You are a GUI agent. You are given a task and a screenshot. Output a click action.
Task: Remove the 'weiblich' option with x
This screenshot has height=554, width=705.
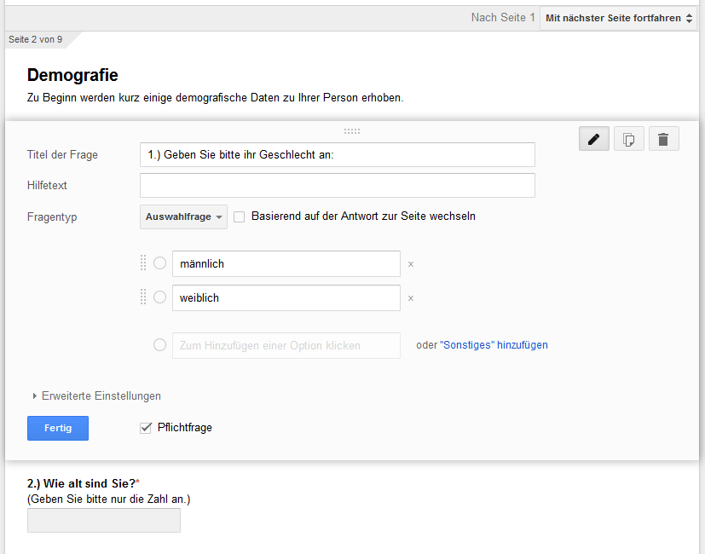click(411, 298)
